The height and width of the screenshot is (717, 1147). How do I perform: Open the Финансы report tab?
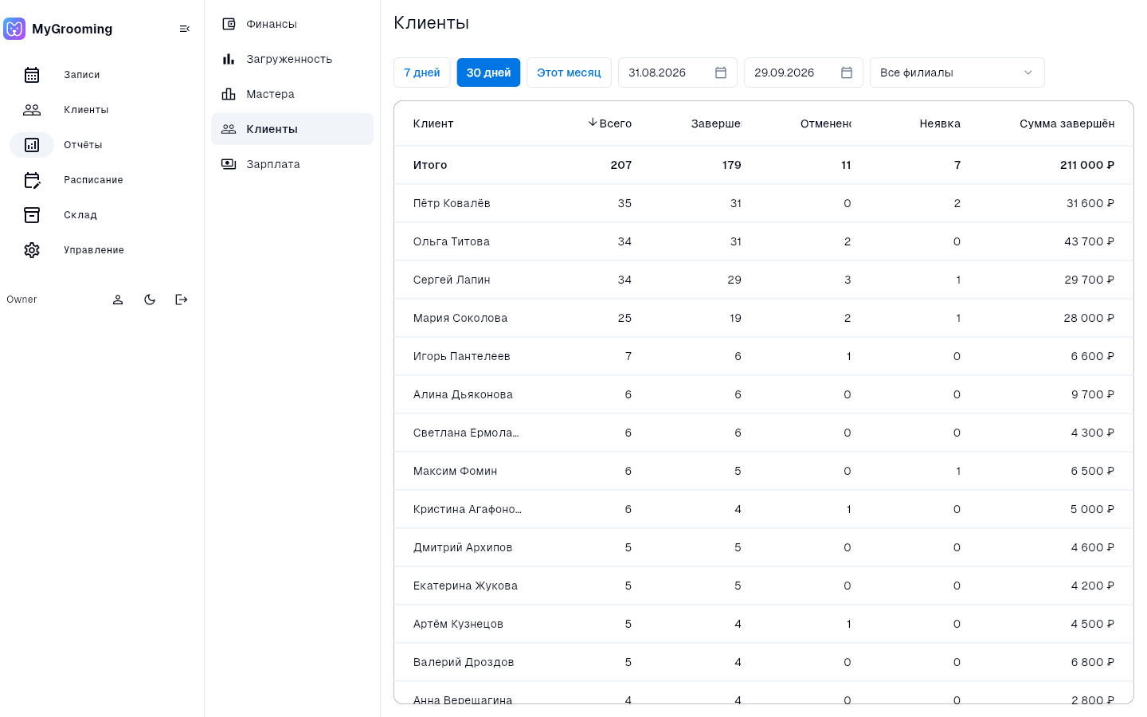(292, 24)
